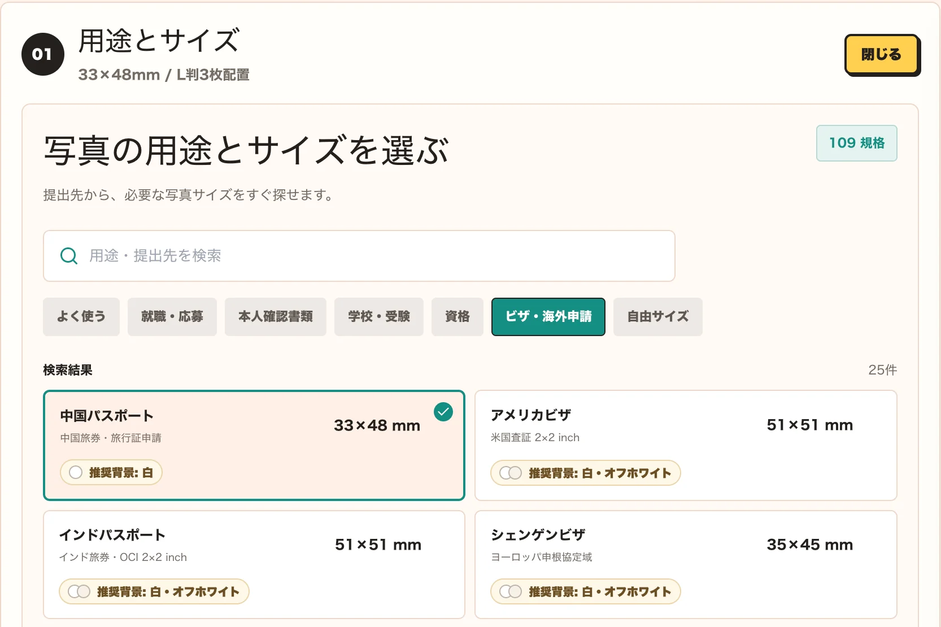The image size is (941, 627).
Task: Click the 推奨背景: 白 chip on 中国パスポート
Action: [x=111, y=472]
